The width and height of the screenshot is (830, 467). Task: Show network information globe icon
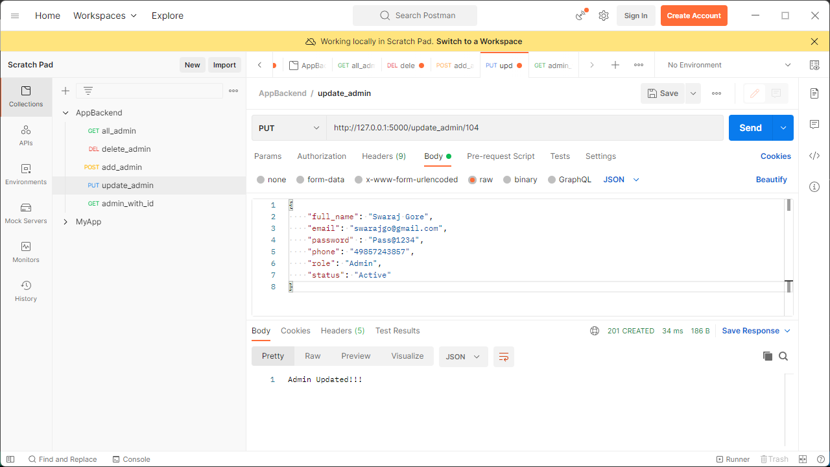pyautogui.click(x=595, y=331)
